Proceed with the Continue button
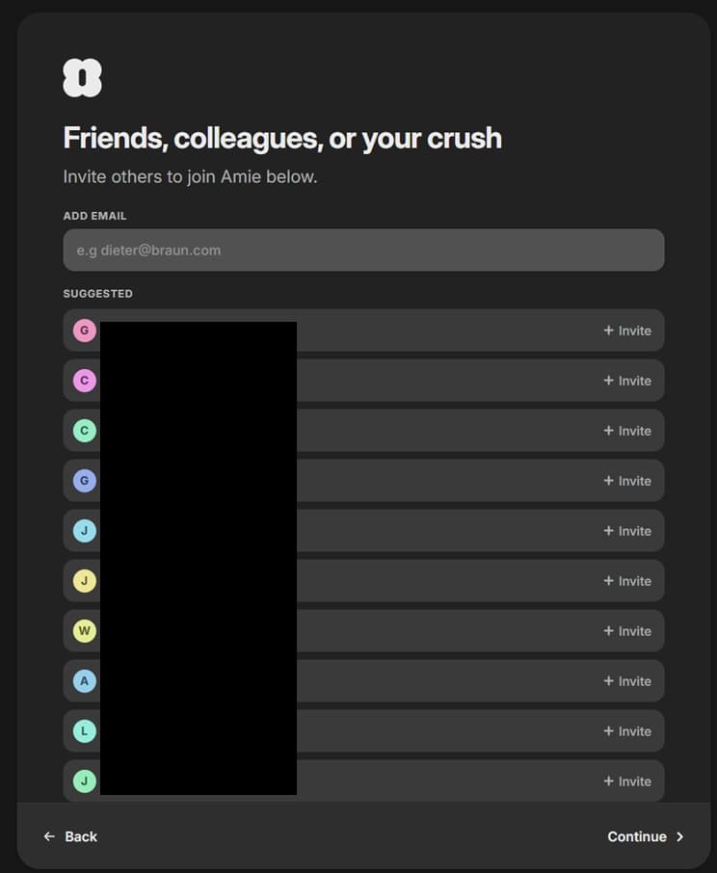The width and height of the screenshot is (717, 873). 646,836
